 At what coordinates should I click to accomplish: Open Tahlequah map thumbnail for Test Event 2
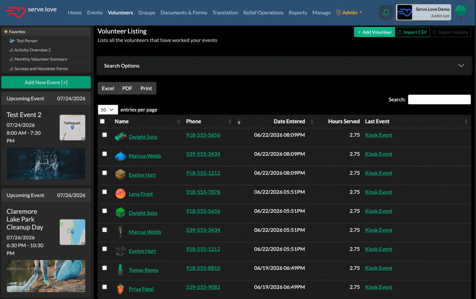72,128
